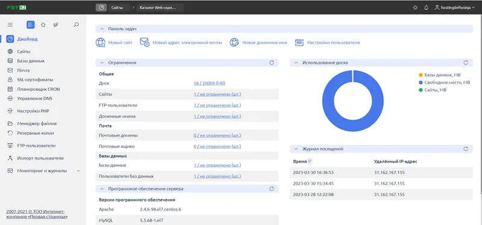Open Менеджер файлов in the sidebar

37,124
